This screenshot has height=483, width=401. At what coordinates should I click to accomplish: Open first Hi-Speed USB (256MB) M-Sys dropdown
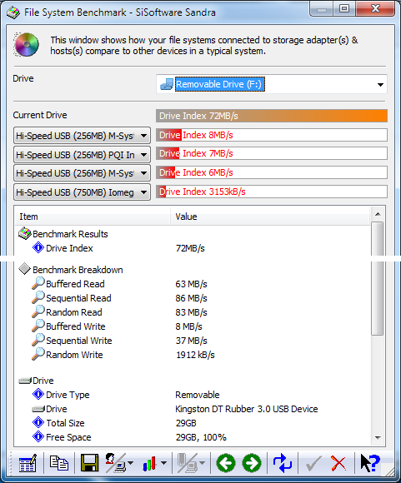point(82,136)
